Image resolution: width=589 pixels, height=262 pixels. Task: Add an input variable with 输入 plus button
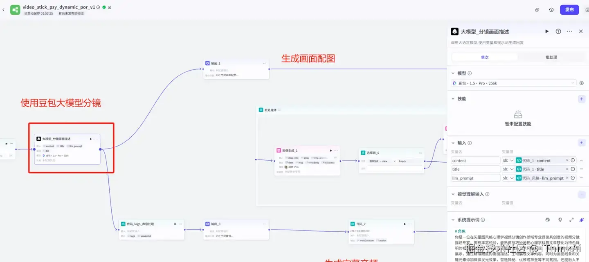pyautogui.click(x=582, y=143)
